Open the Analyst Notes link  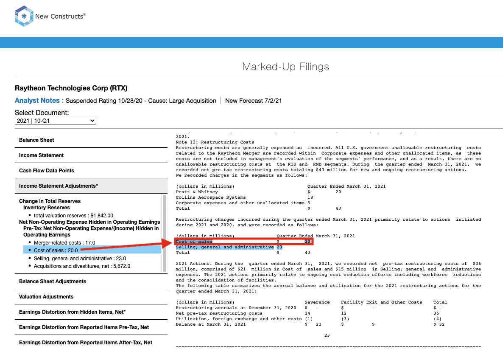(x=37, y=101)
